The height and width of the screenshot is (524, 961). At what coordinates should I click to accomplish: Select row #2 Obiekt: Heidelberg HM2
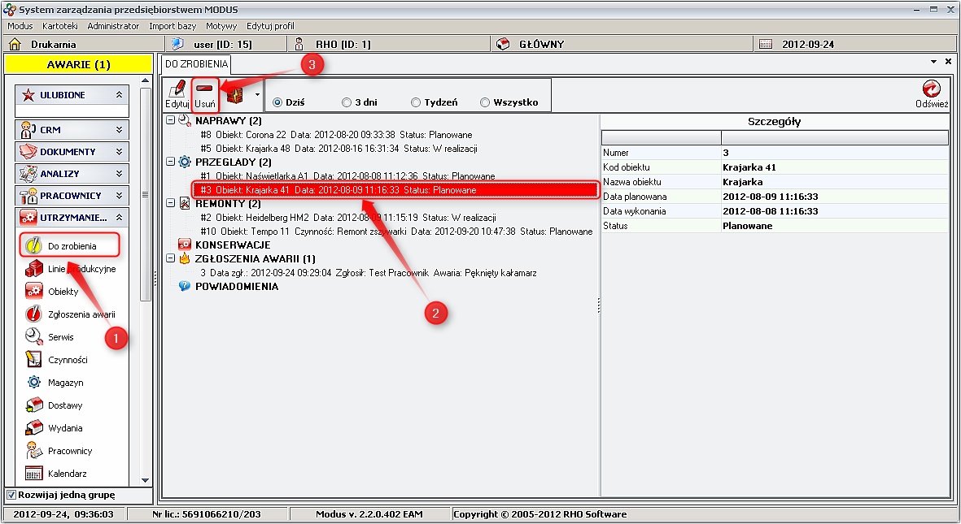348,217
